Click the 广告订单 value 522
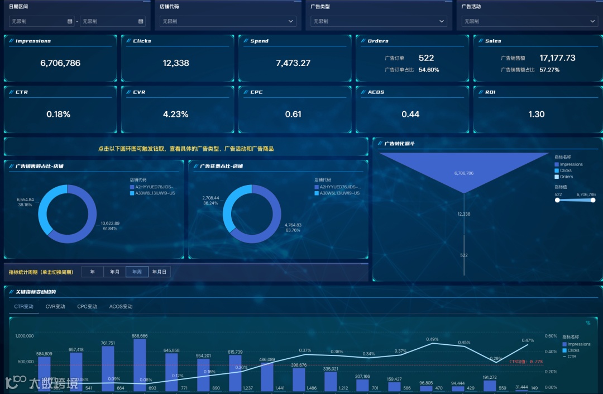603x394 pixels. tap(426, 58)
